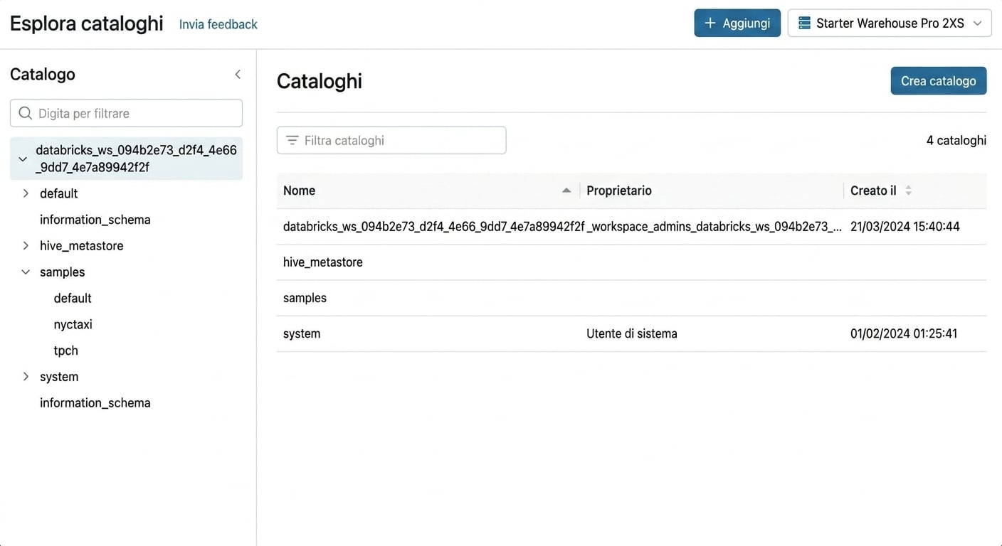Select databricks_ws_094b2e73 catalog label in tree
1002x546 pixels.
pos(136,159)
